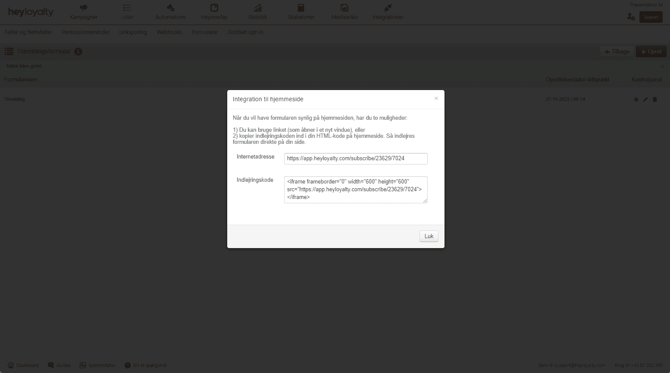Viewport: 670px width, 373px height.
Task: Open the Skabeloner templates icon
Action: pos(301,8)
